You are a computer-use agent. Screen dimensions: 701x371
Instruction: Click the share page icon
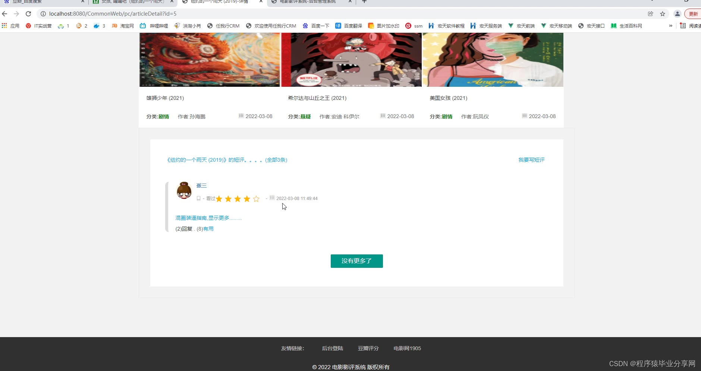click(650, 14)
